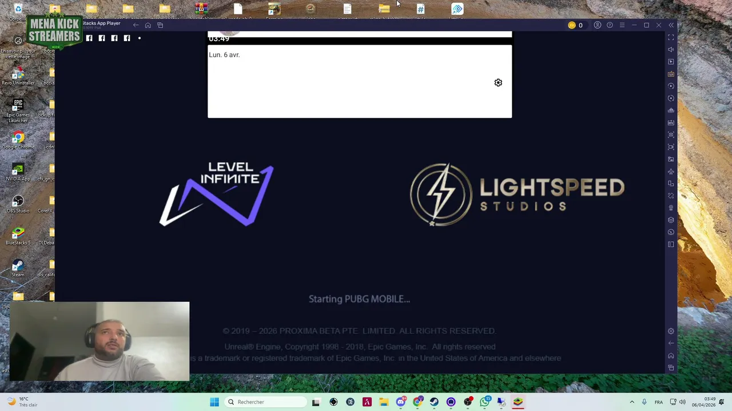Screen dimensions: 732x411
Task: Open the game controls keyboard icon
Action: click(671, 74)
